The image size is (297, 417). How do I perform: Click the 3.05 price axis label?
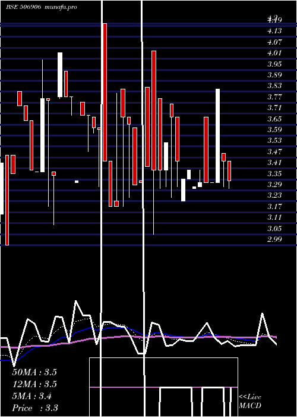[x=274, y=228]
